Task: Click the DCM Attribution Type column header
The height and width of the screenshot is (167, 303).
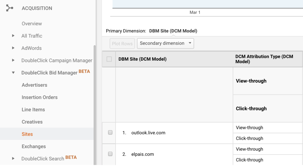Action: tap(264, 59)
